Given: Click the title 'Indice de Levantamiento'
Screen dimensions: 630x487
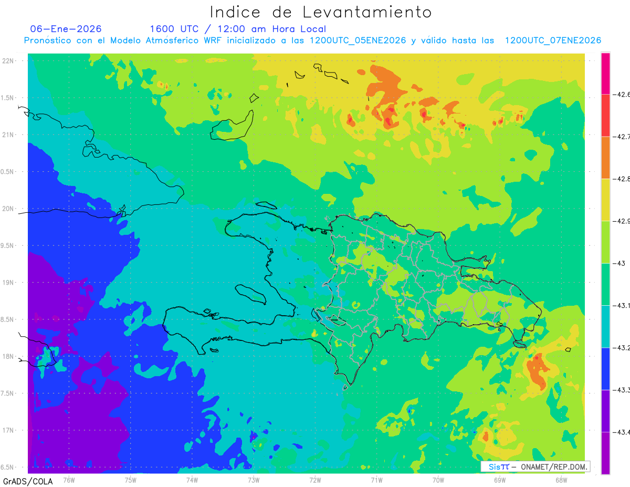Looking at the screenshot, I should click(321, 12).
